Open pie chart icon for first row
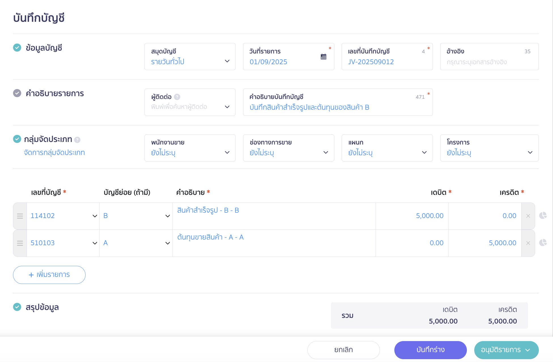 (x=543, y=216)
